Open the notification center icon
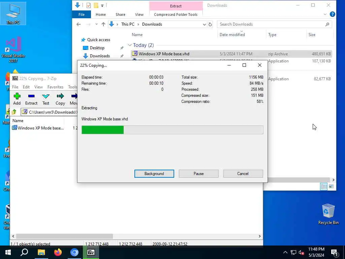This screenshot has height=259, width=345. (335, 253)
